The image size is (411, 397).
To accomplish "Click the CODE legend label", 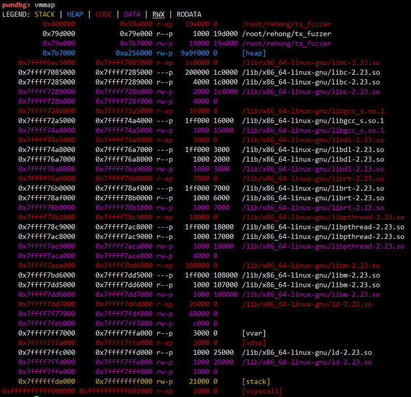I will [104, 14].
